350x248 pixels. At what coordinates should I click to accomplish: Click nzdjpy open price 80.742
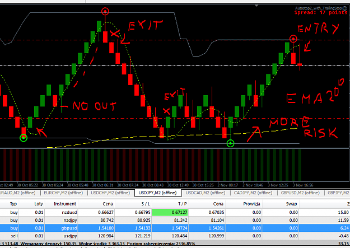(x=107, y=221)
